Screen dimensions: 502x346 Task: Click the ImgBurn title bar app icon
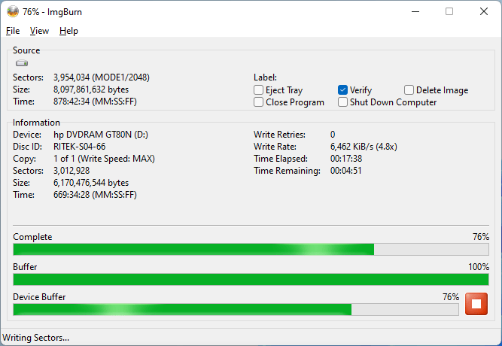(x=13, y=12)
